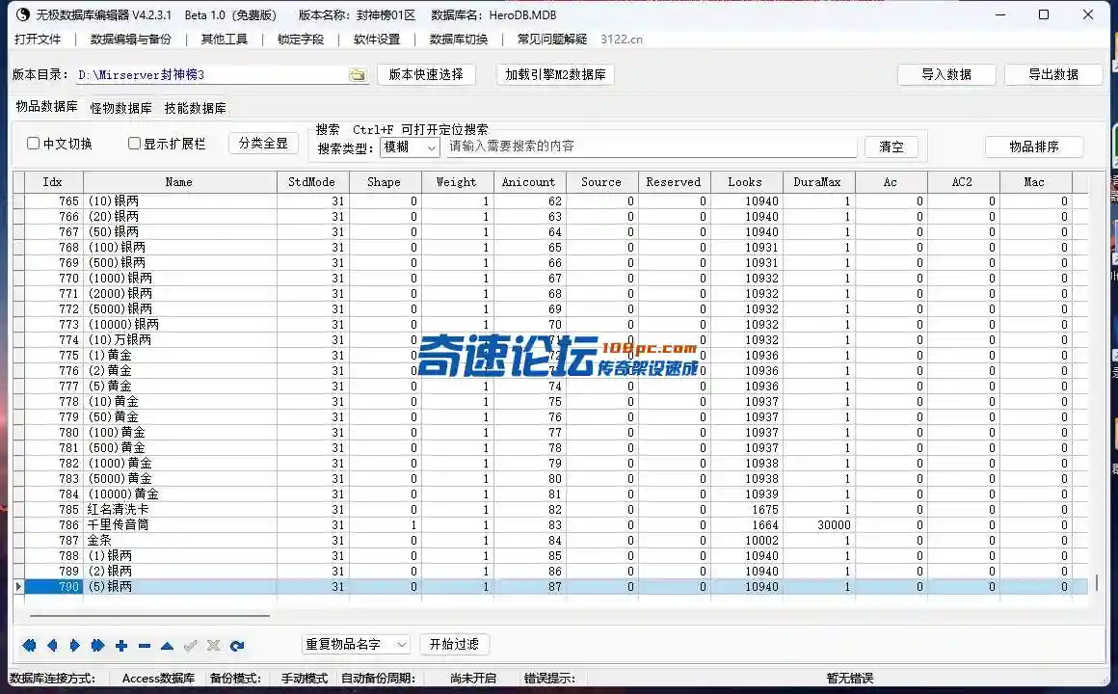Click the post edit checkmark icon
The height and width of the screenshot is (694, 1118).
point(191,646)
